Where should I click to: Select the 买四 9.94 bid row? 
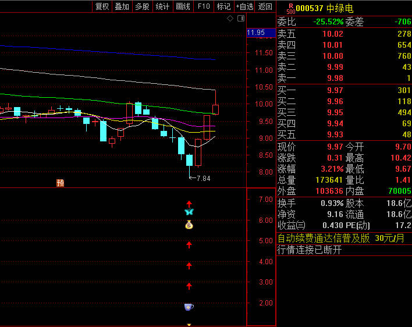coord(344,123)
